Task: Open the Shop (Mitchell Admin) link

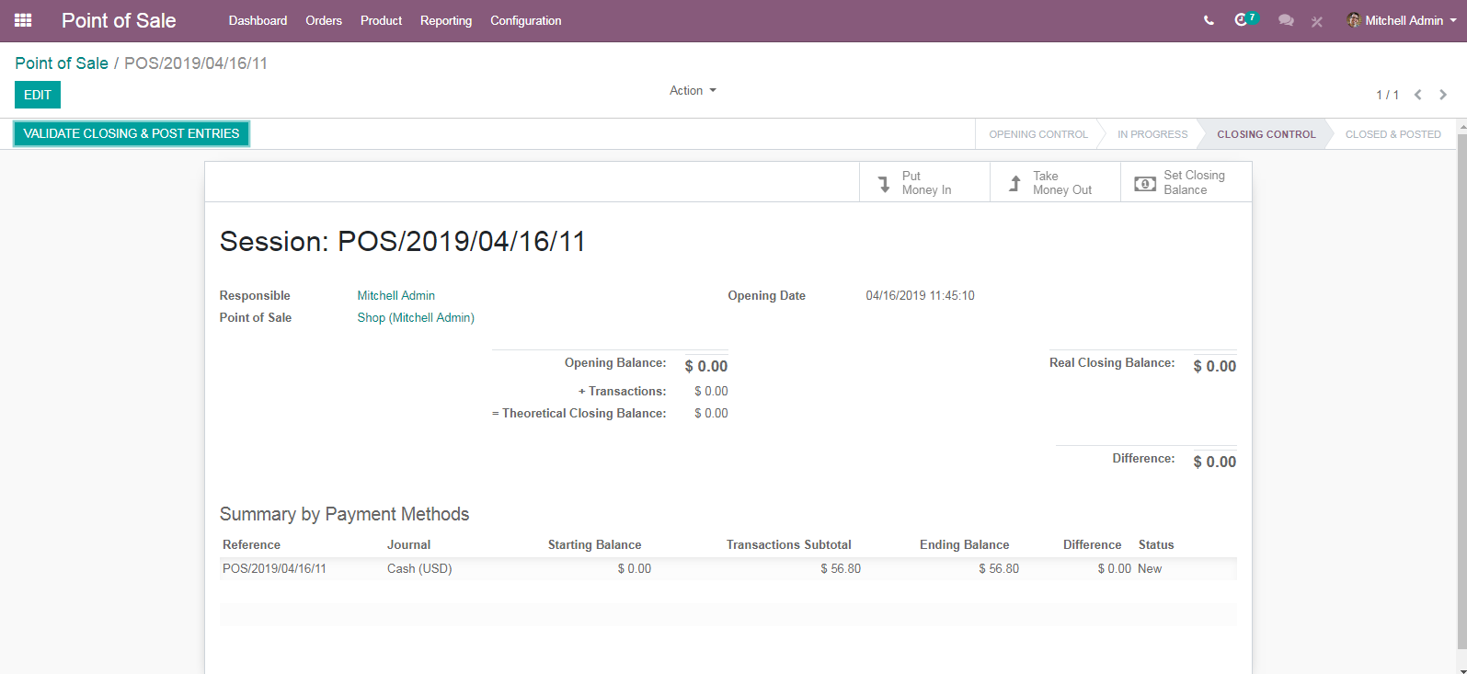Action: pyautogui.click(x=416, y=317)
